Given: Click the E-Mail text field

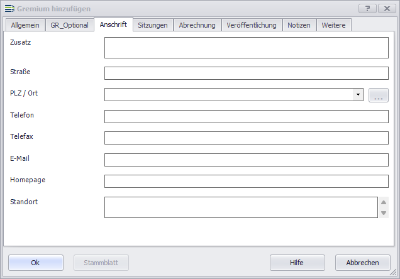Looking at the screenshot, I should point(246,160).
